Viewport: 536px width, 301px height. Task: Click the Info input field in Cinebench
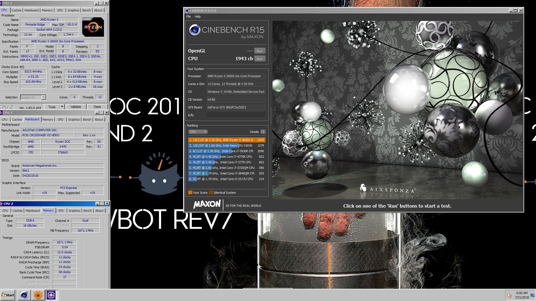tap(236, 115)
